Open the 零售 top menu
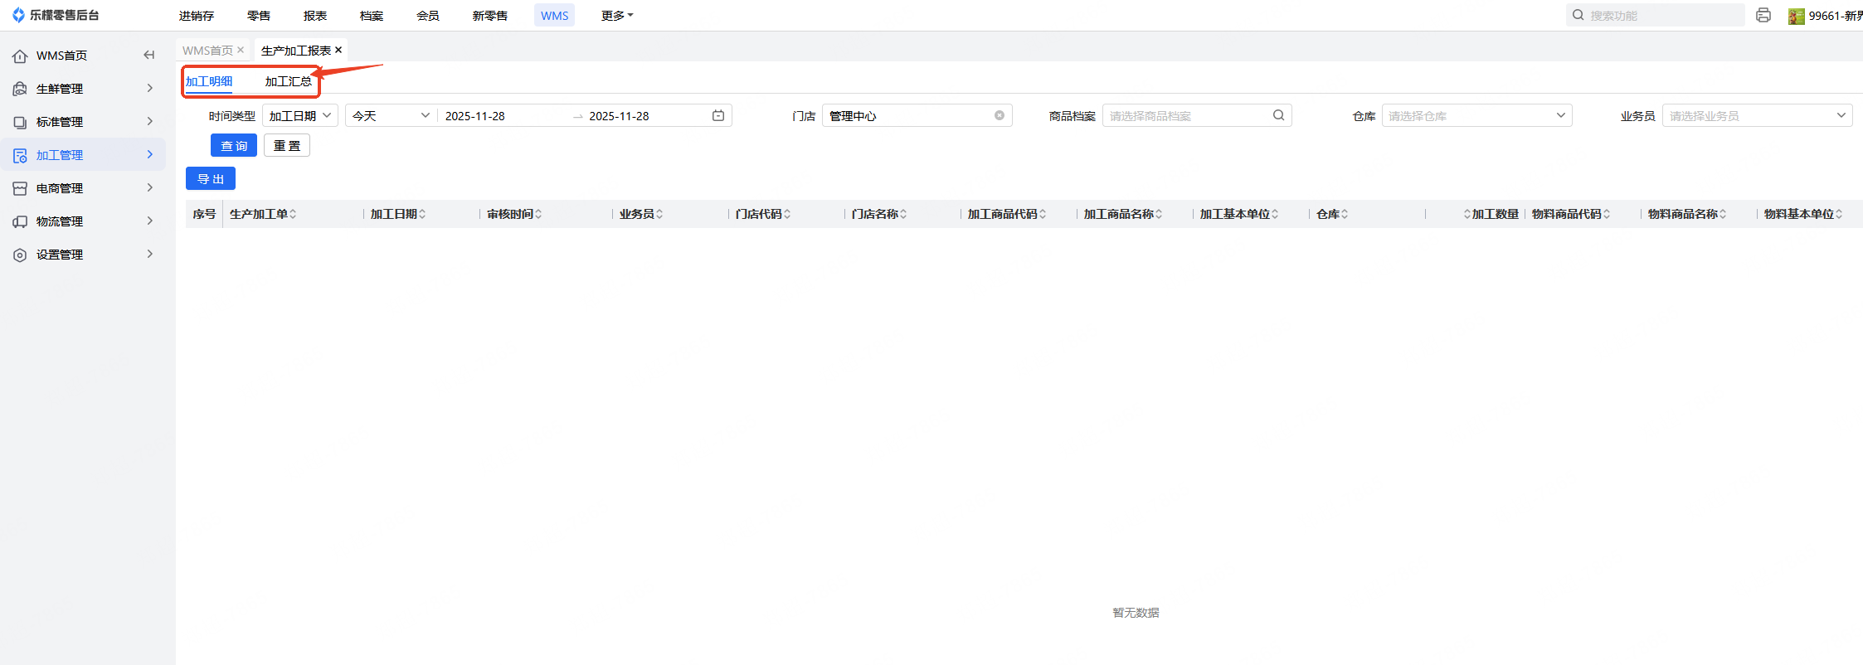This screenshot has height=665, width=1863. [x=259, y=15]
